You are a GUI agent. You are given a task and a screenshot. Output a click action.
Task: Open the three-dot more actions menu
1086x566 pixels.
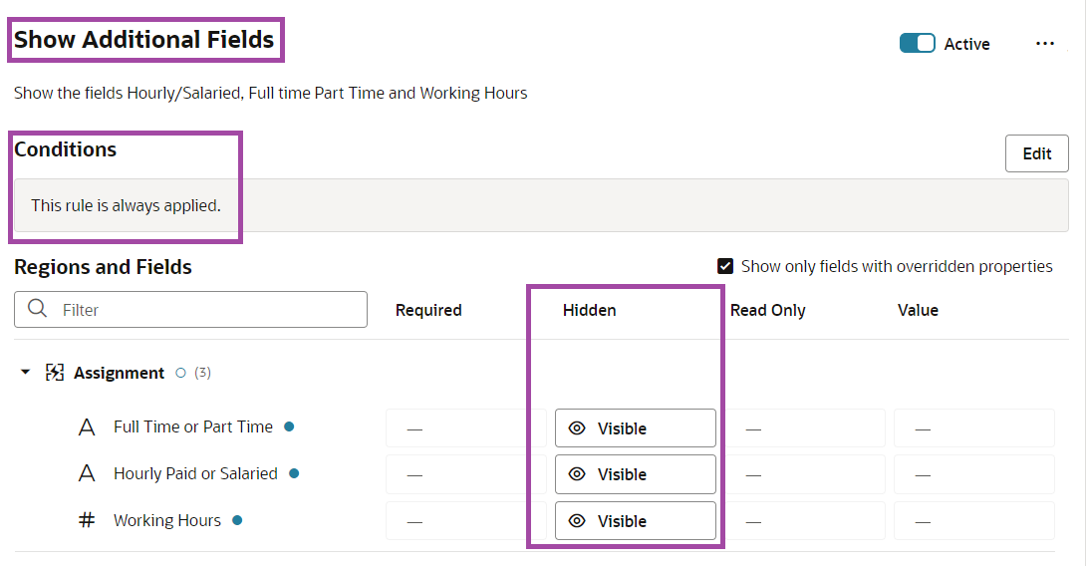click(1044, 44)
